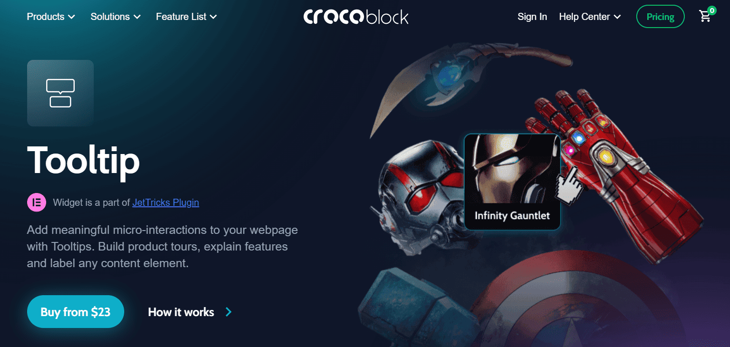Open the shopping cart icon
The width and height of the screenshot is (730, 347).
[705, 17]
